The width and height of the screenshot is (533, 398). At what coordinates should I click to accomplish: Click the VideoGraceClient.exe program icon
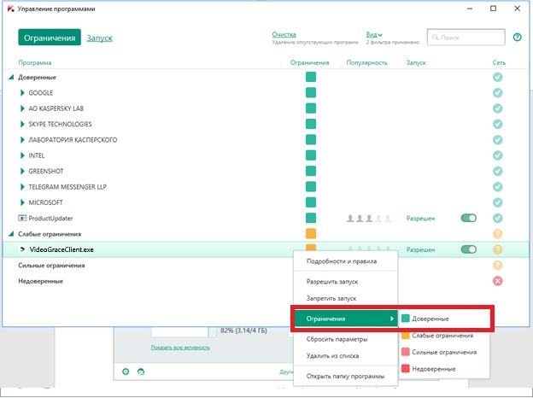coord(22,249)
